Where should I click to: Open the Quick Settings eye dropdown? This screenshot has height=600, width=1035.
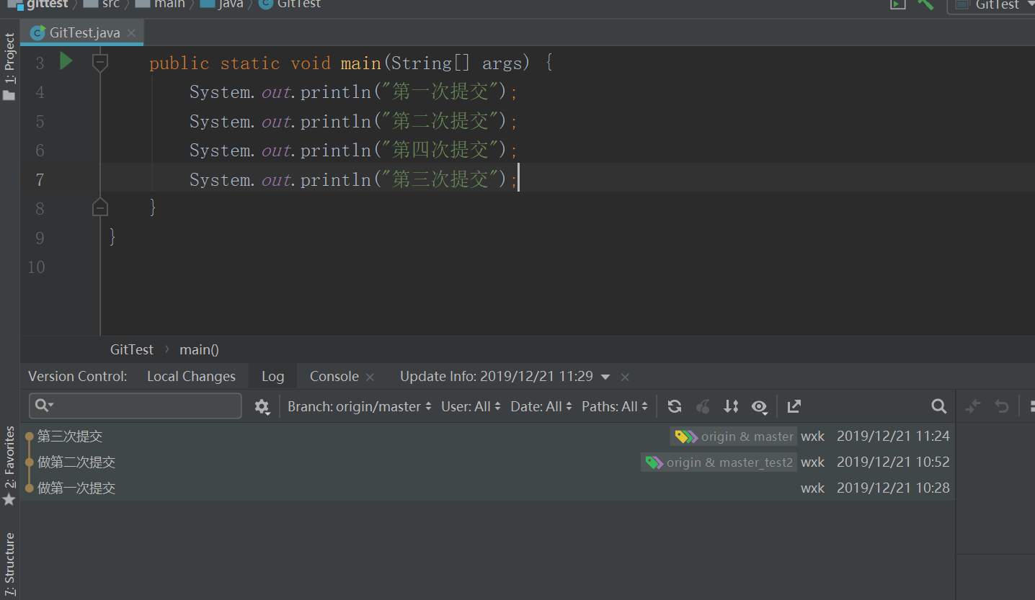click(760, 407)
